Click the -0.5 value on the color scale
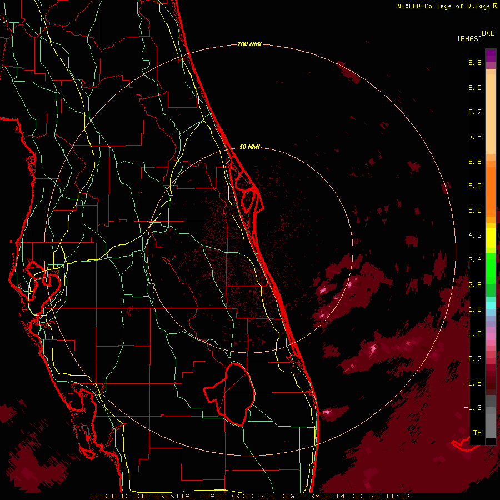The width and height of the screenshot is (500, 500). (473, 383)
